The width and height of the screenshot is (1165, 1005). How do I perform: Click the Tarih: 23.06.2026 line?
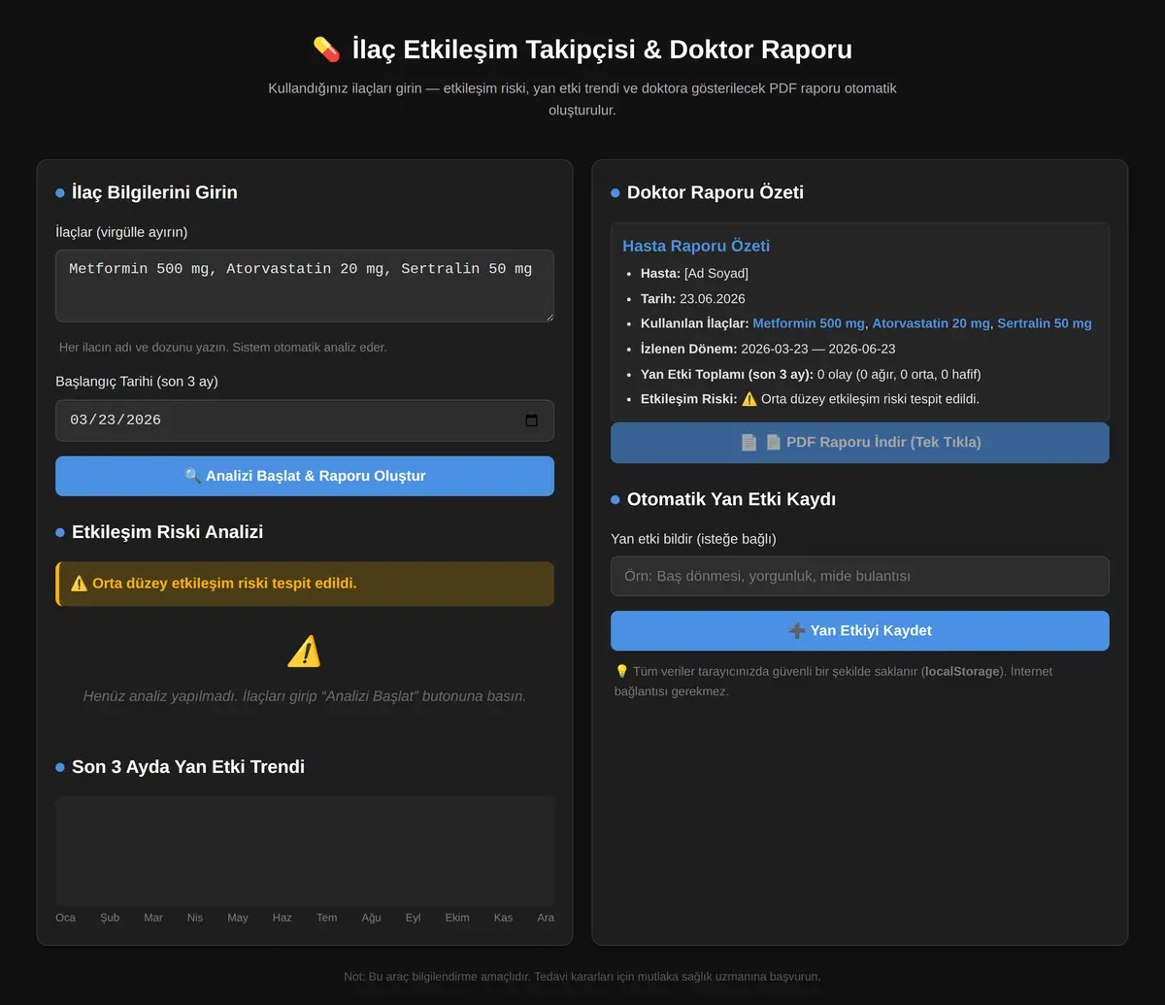[x=693, y=298]
